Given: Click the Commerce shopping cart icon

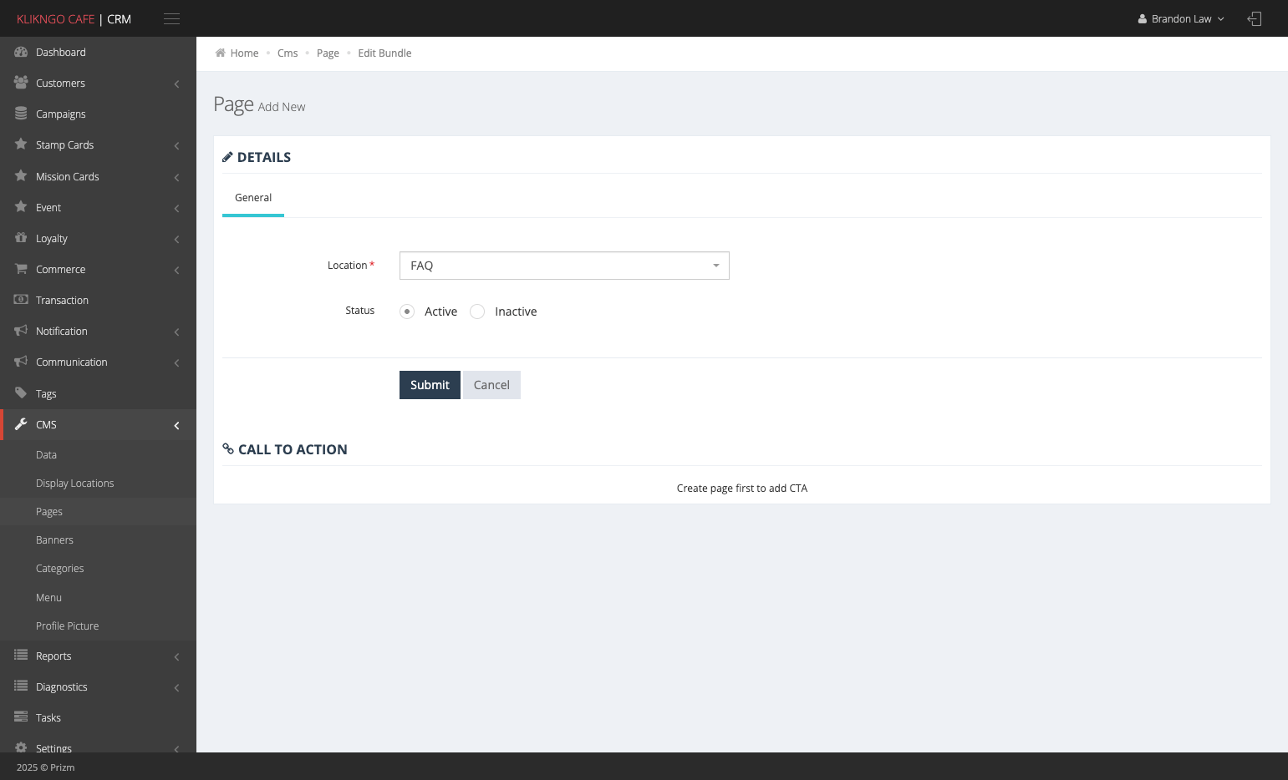Looking at the screenshot, I should (21, 269).
